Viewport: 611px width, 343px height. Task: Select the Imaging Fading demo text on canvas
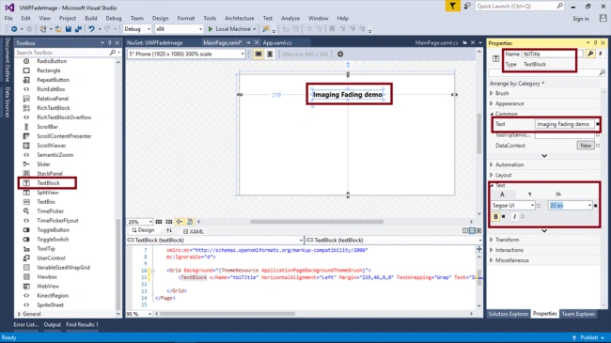click(x=348, y=94)
